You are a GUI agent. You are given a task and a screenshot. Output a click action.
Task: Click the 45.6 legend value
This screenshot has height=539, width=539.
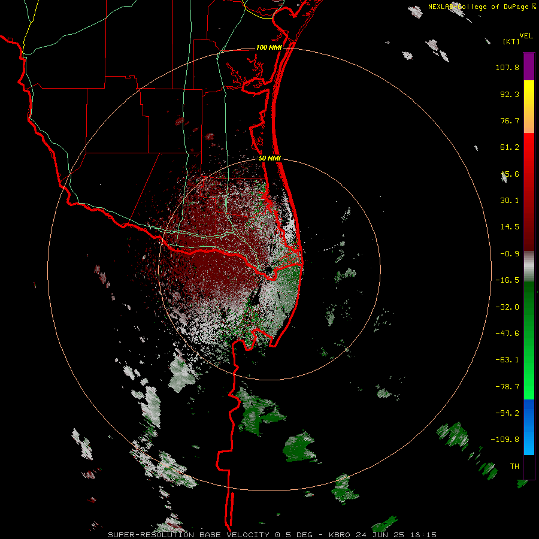click(510, 174)
